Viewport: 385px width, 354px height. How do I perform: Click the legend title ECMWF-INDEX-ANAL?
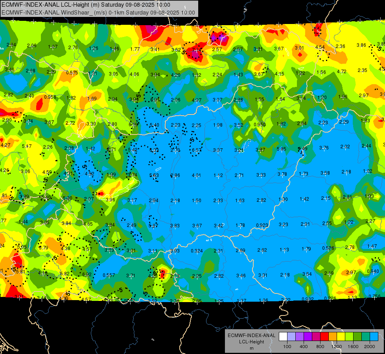(251, 336)
